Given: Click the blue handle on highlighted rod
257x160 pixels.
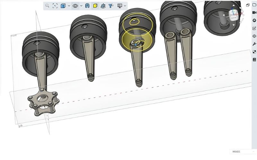Looking at the screenshot, I should click(x=136, y=45).
